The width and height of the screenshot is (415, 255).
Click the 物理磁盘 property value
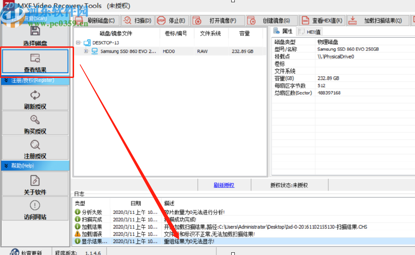coord(328,42)
